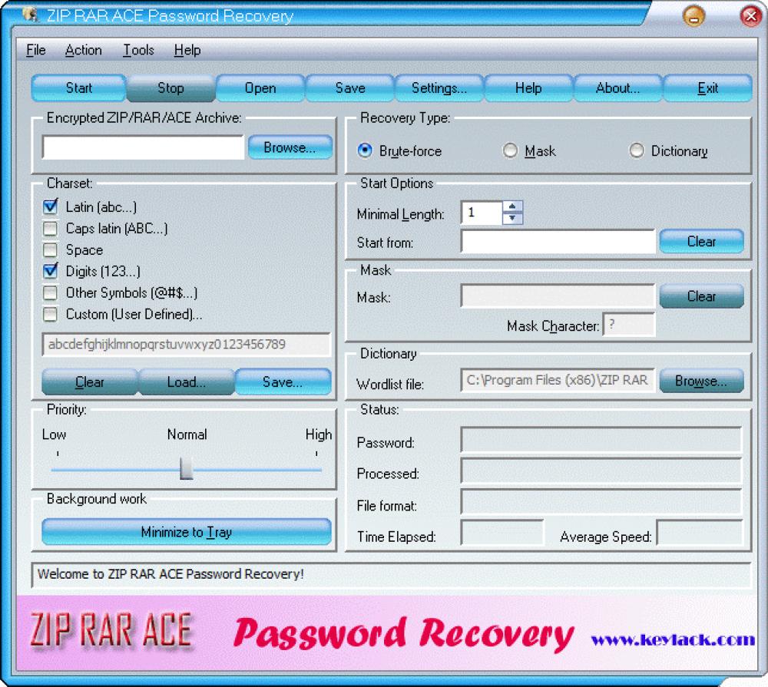This screenshot has height=687, width=768.
Task: Switch recovery type to Dictionary
Action: point(637,150)
